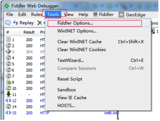The width and height of the screenshot is (160, 121).
Task: Select session 12 HTML brackets icon
Action: tap(8, 101)
